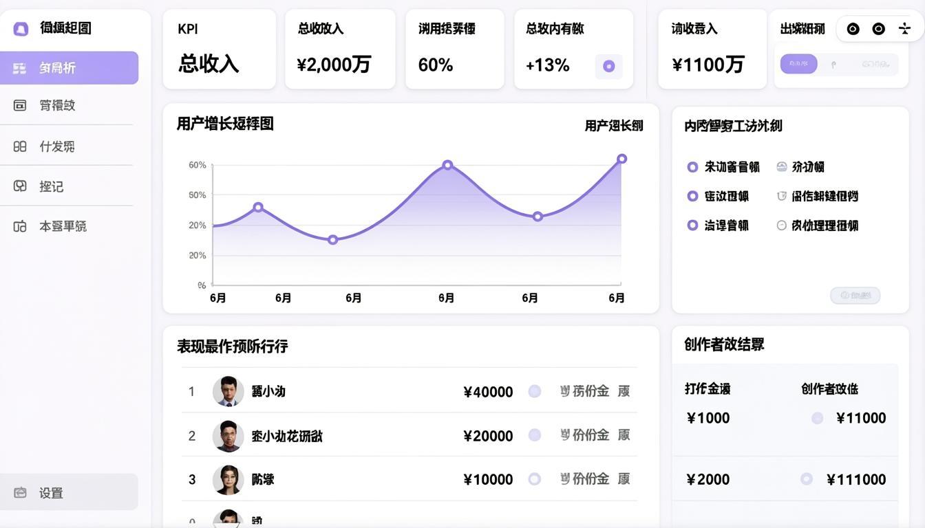This screenshot has width=925, height=528.
Task: Click the ¥111000 value in the creator panel
Action: [x=856, y=479]
